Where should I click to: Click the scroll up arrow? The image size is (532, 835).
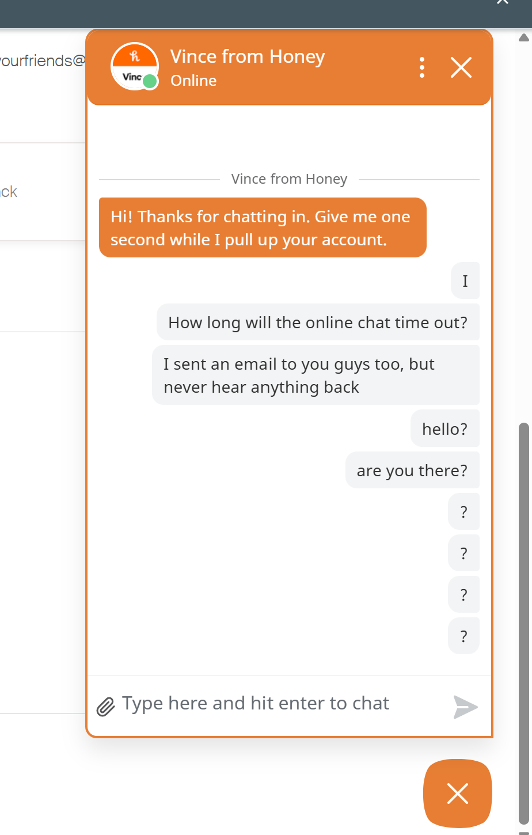523,38
